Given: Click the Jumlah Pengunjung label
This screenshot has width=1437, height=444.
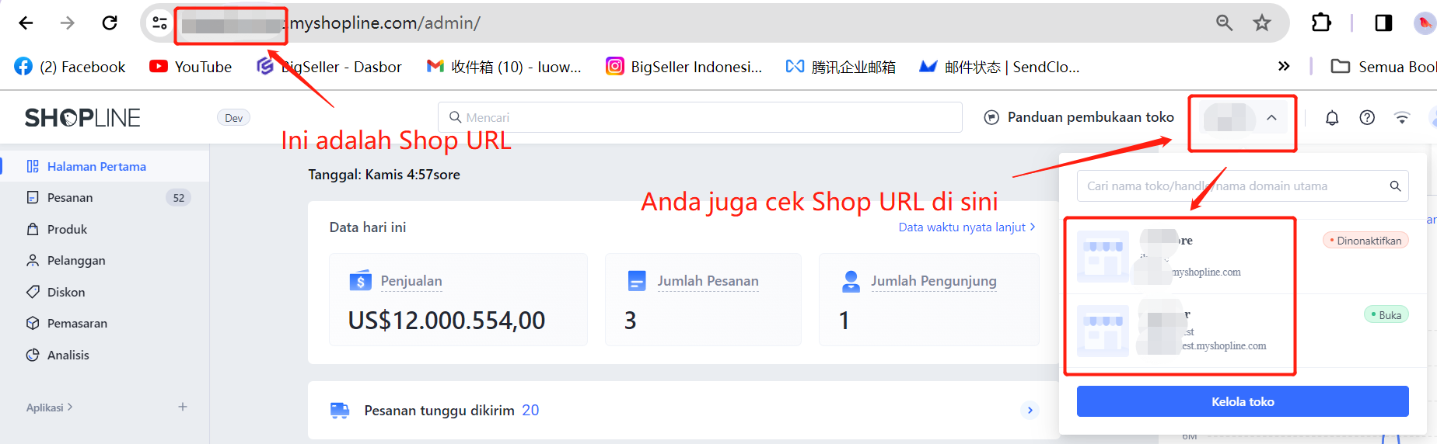Looking at the screenshot, I should tap(933, 281).
